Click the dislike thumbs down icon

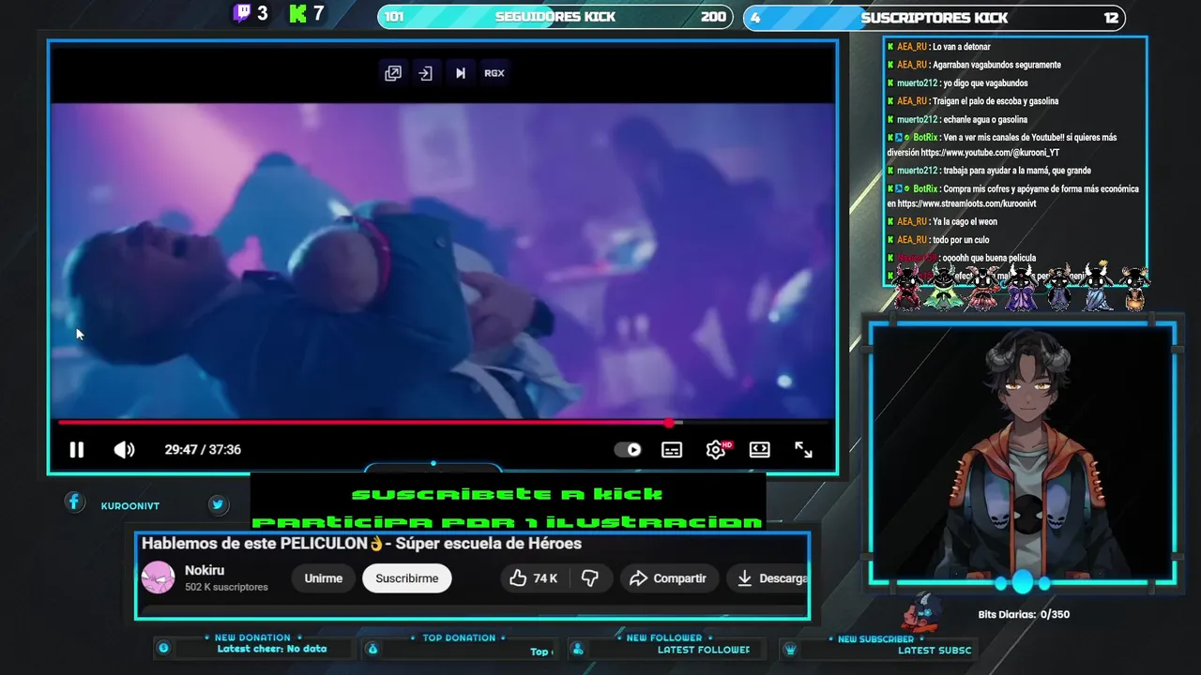[x=590, y=578]
